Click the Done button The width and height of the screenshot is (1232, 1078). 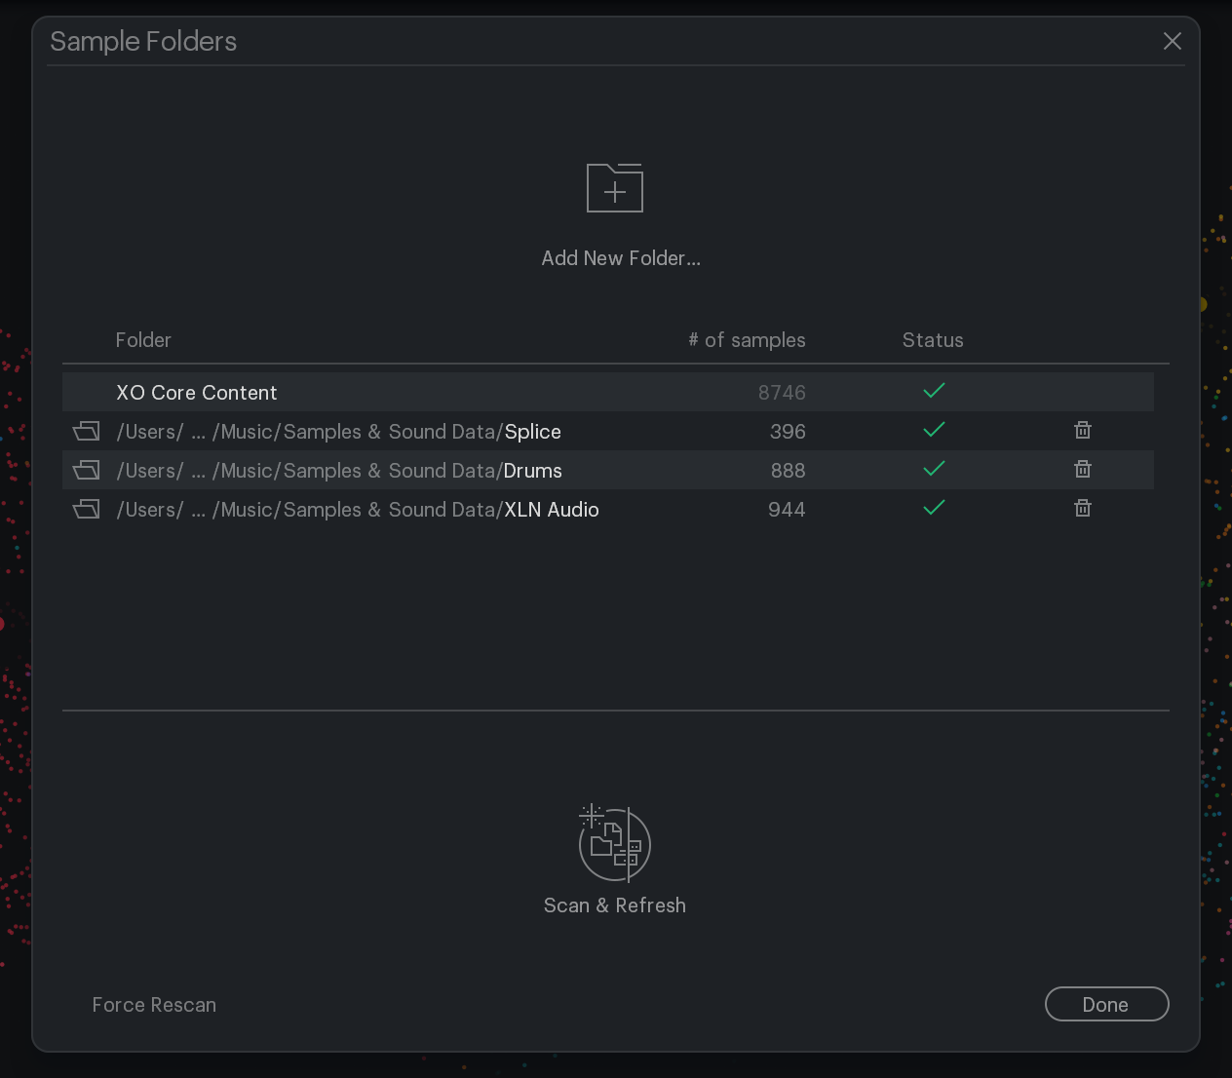(1106, 1004)
